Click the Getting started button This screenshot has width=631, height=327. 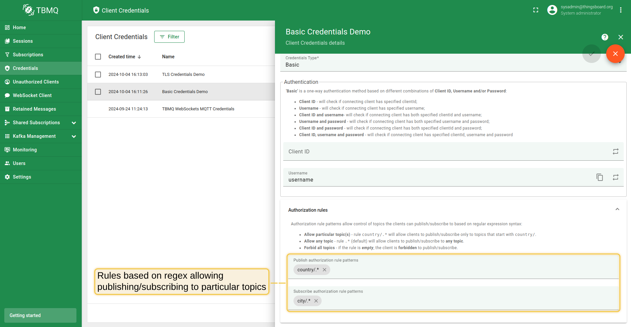tap(40, 315)
